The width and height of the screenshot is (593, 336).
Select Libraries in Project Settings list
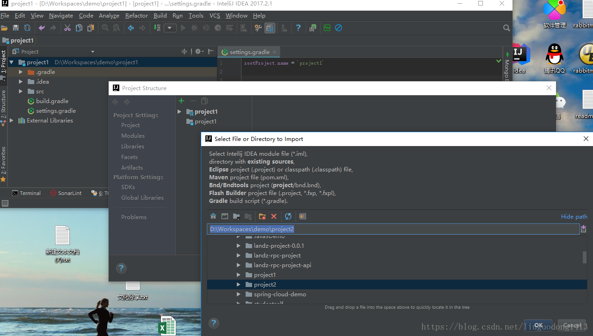[x=133, y=147]
